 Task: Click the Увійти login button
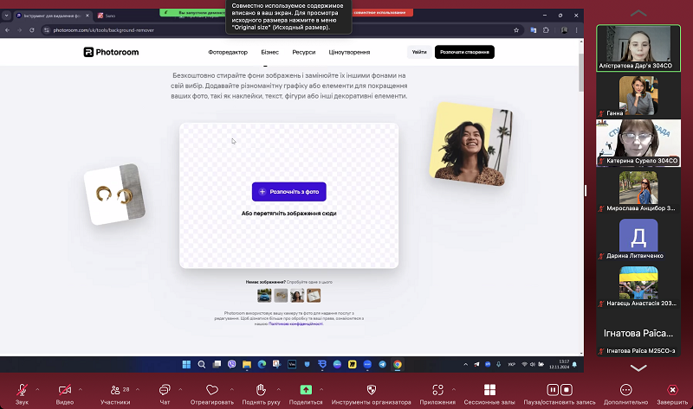(419, 52)
